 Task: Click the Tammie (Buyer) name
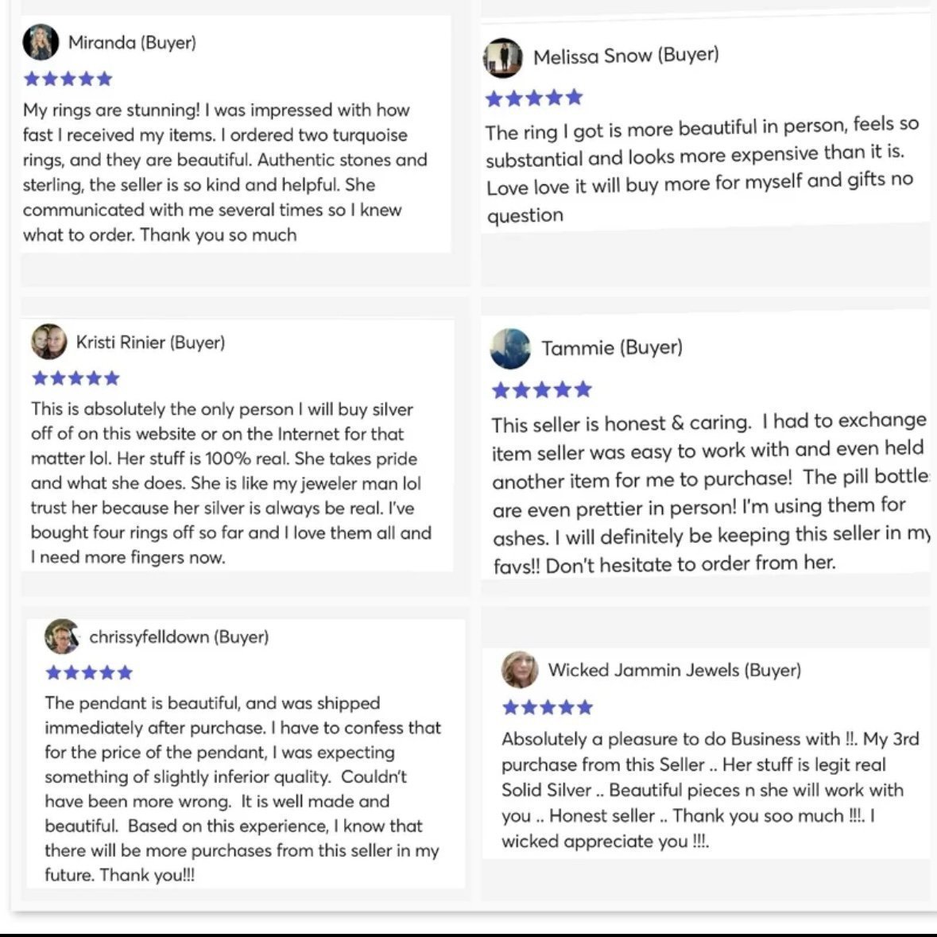(612, 348)
